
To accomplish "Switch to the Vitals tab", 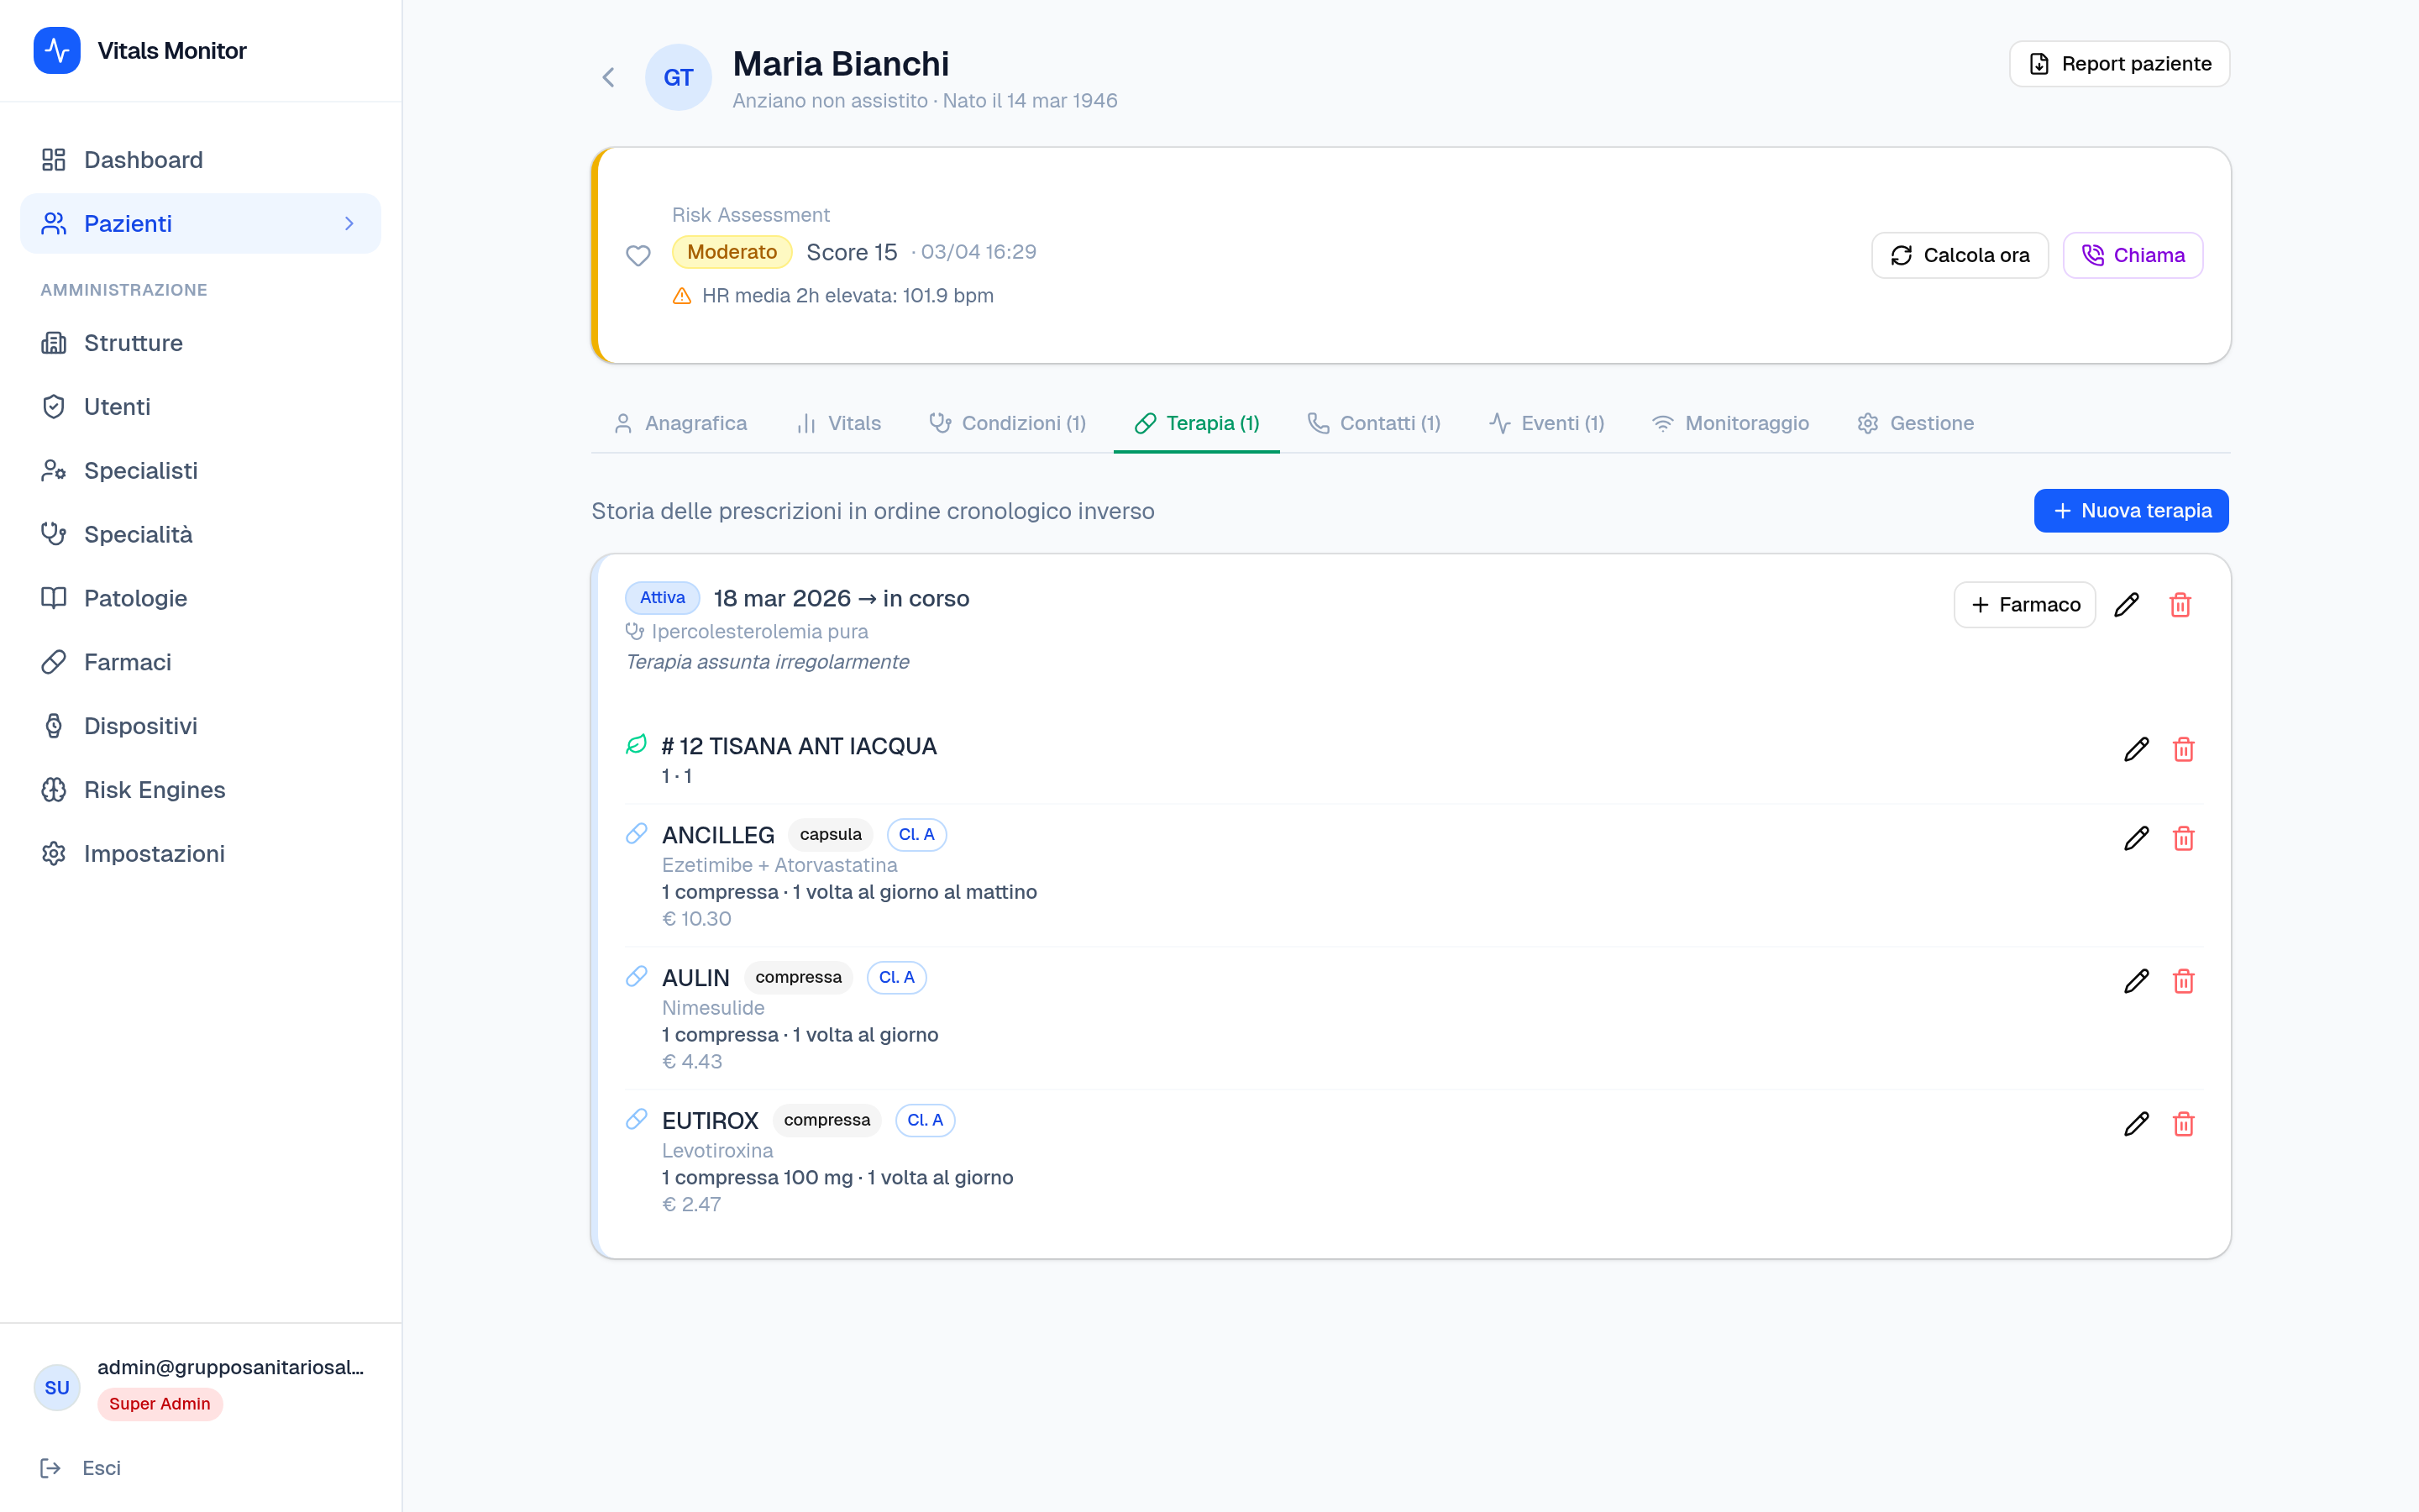I will click(838, 424).
